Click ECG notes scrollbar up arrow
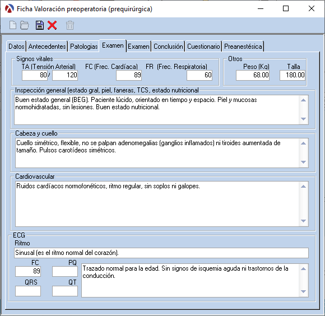Image resolution: width=325 pixels, height=316 pixels. click(x=304, y=269)
